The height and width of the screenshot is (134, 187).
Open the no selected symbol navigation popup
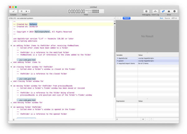pos(25,18)
